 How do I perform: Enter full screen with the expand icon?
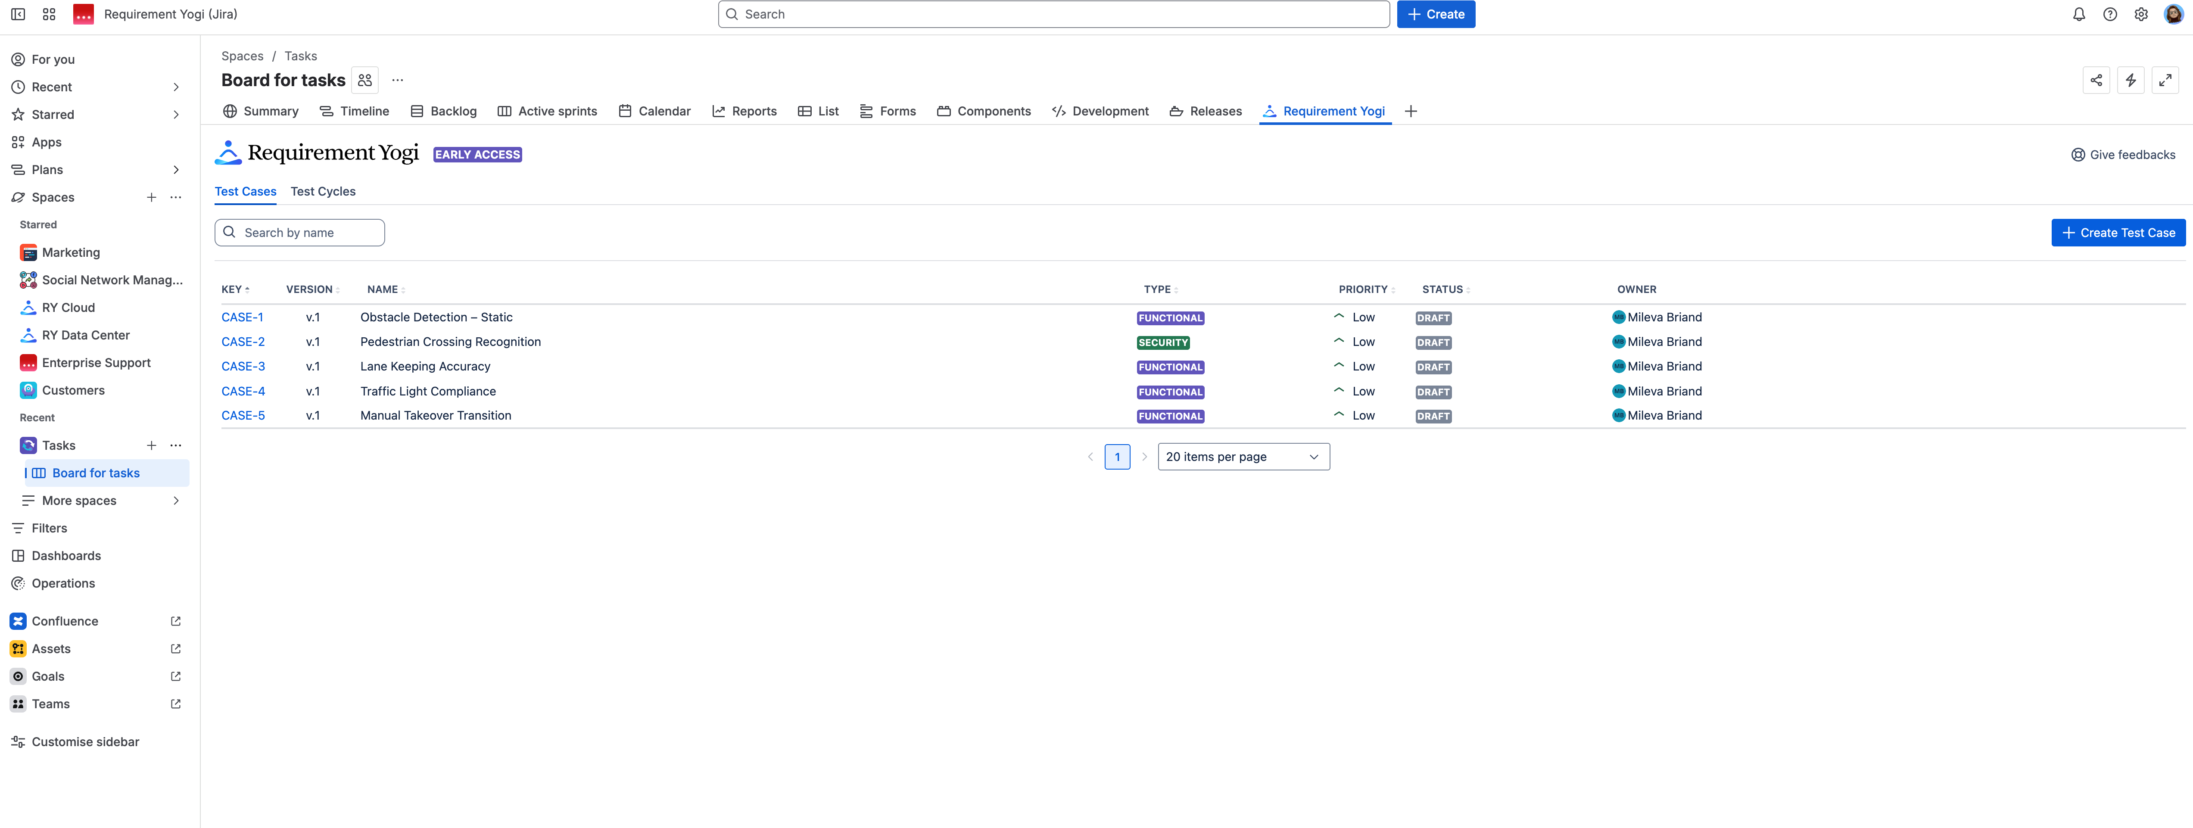[x=2165, y=80]
